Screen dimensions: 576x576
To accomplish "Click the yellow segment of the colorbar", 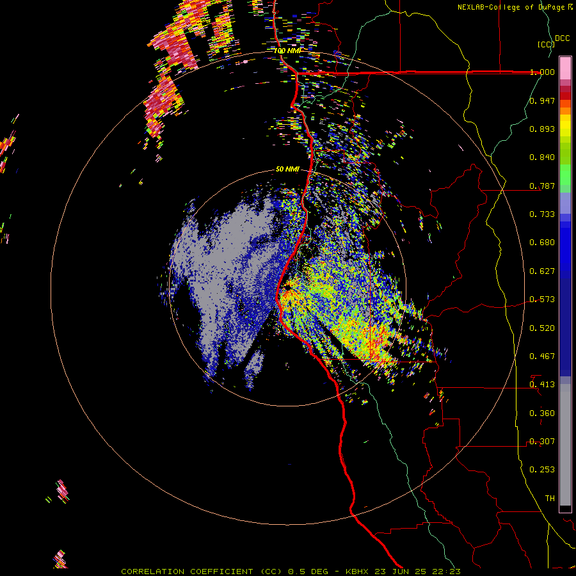I will (x=565, y=125).
